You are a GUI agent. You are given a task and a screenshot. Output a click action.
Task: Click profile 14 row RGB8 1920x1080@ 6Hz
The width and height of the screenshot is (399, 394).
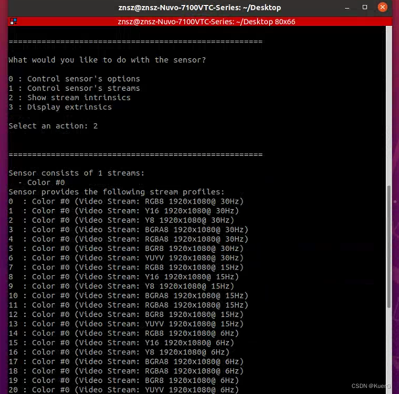click(124, 333)
